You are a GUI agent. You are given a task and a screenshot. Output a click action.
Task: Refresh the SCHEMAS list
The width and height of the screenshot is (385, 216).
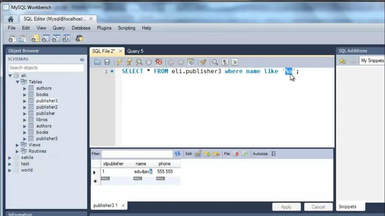click(82, 59)
